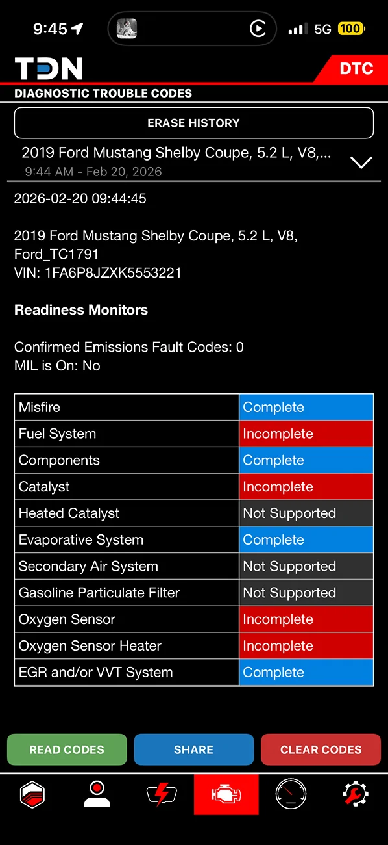Open the home shield icon tab

(32, 794)
